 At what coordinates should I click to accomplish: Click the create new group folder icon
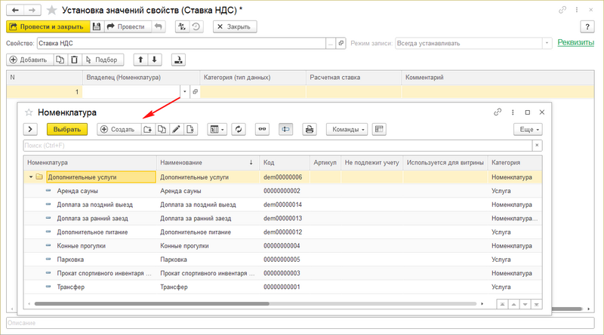pyautogui.click(x=148, y=130)
